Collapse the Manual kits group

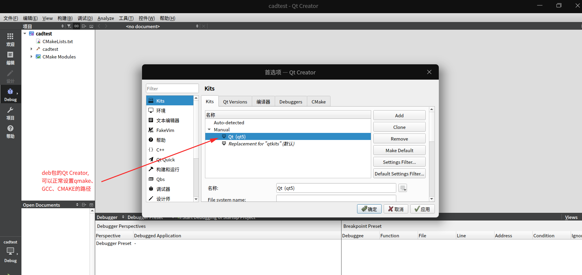(x=209, y=130)
